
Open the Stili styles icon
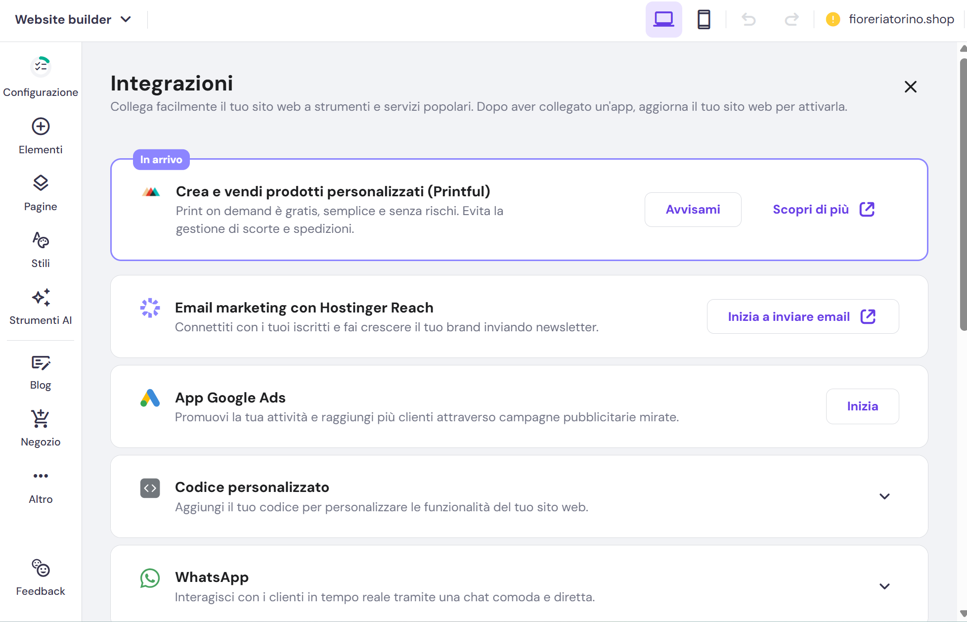click(41, 240)
